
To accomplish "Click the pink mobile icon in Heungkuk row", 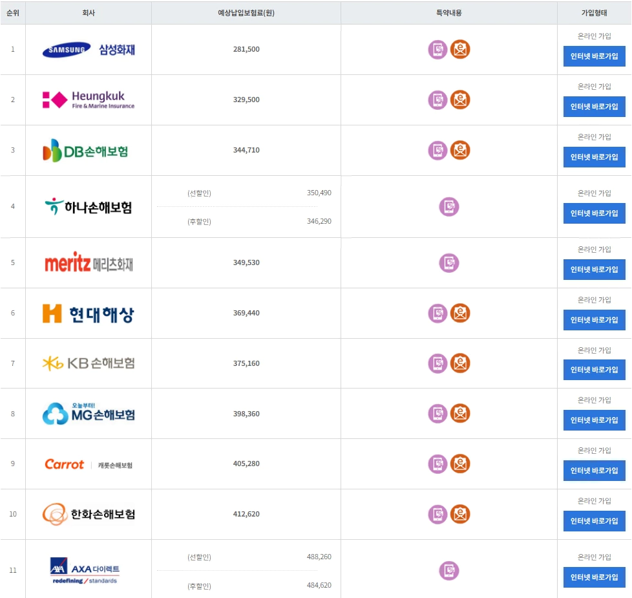I will 437,100.
